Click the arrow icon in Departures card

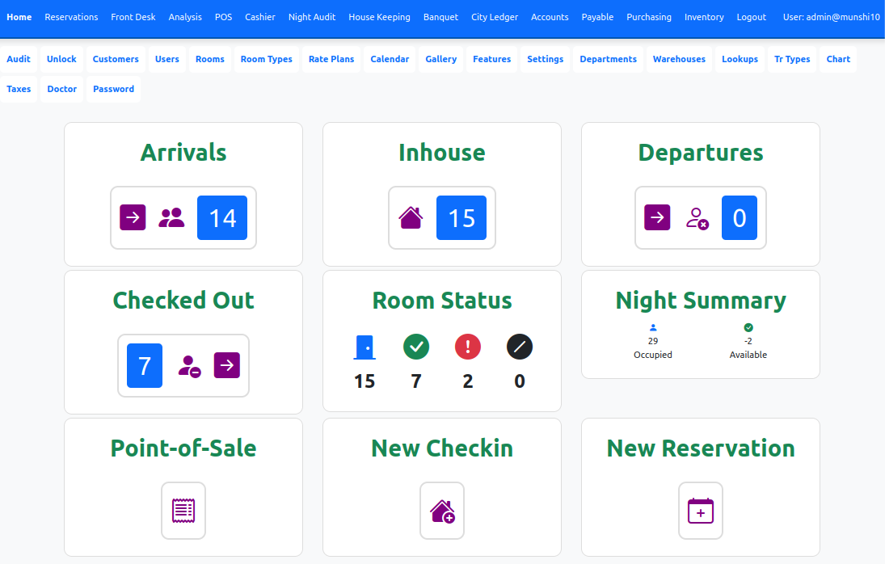point(657,217)
